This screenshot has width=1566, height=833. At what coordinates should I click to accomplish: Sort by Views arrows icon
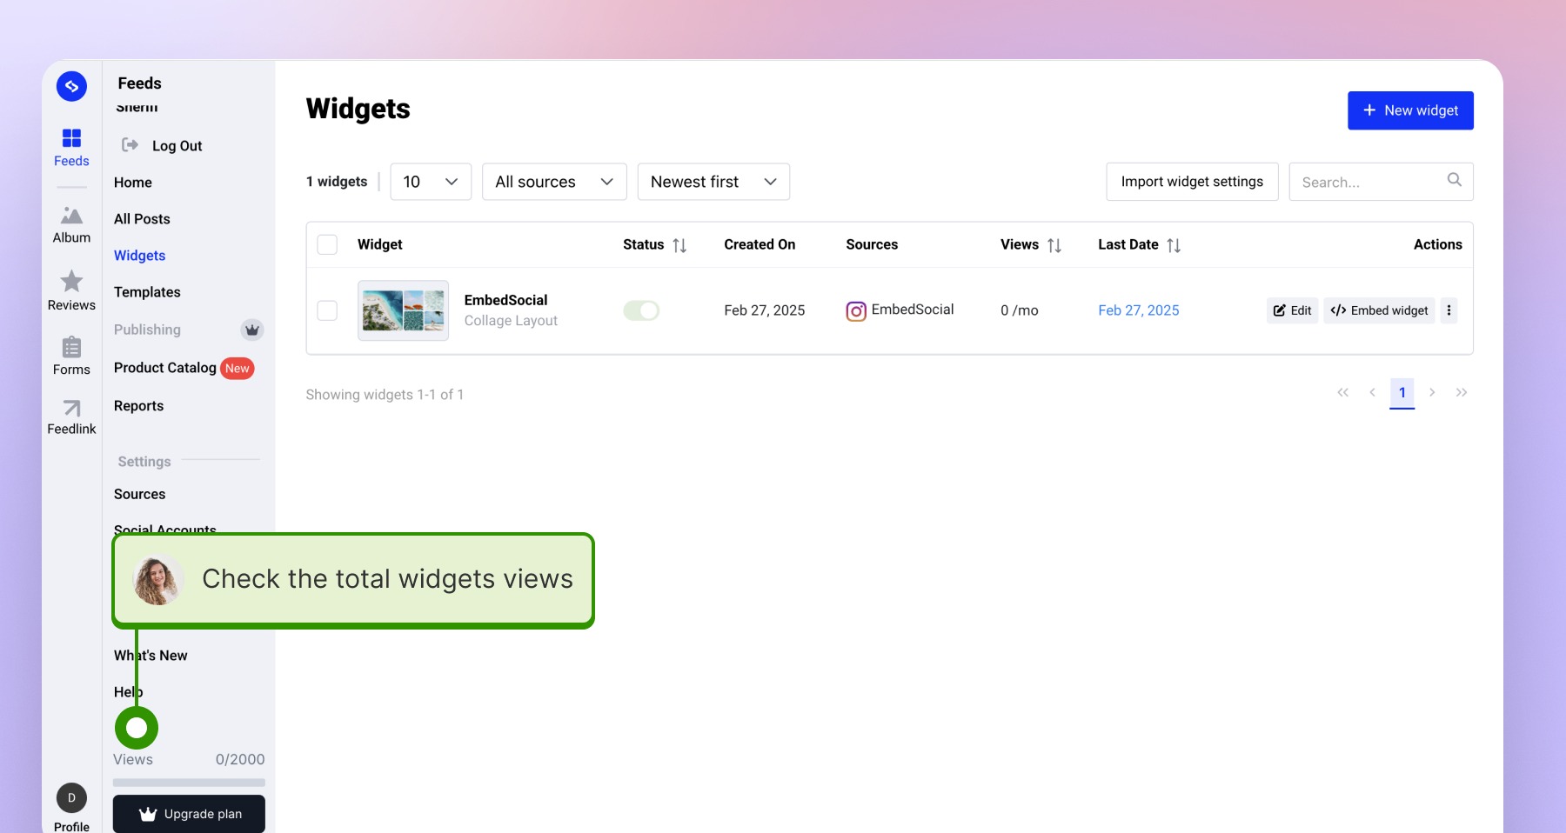coord(1054,245)
